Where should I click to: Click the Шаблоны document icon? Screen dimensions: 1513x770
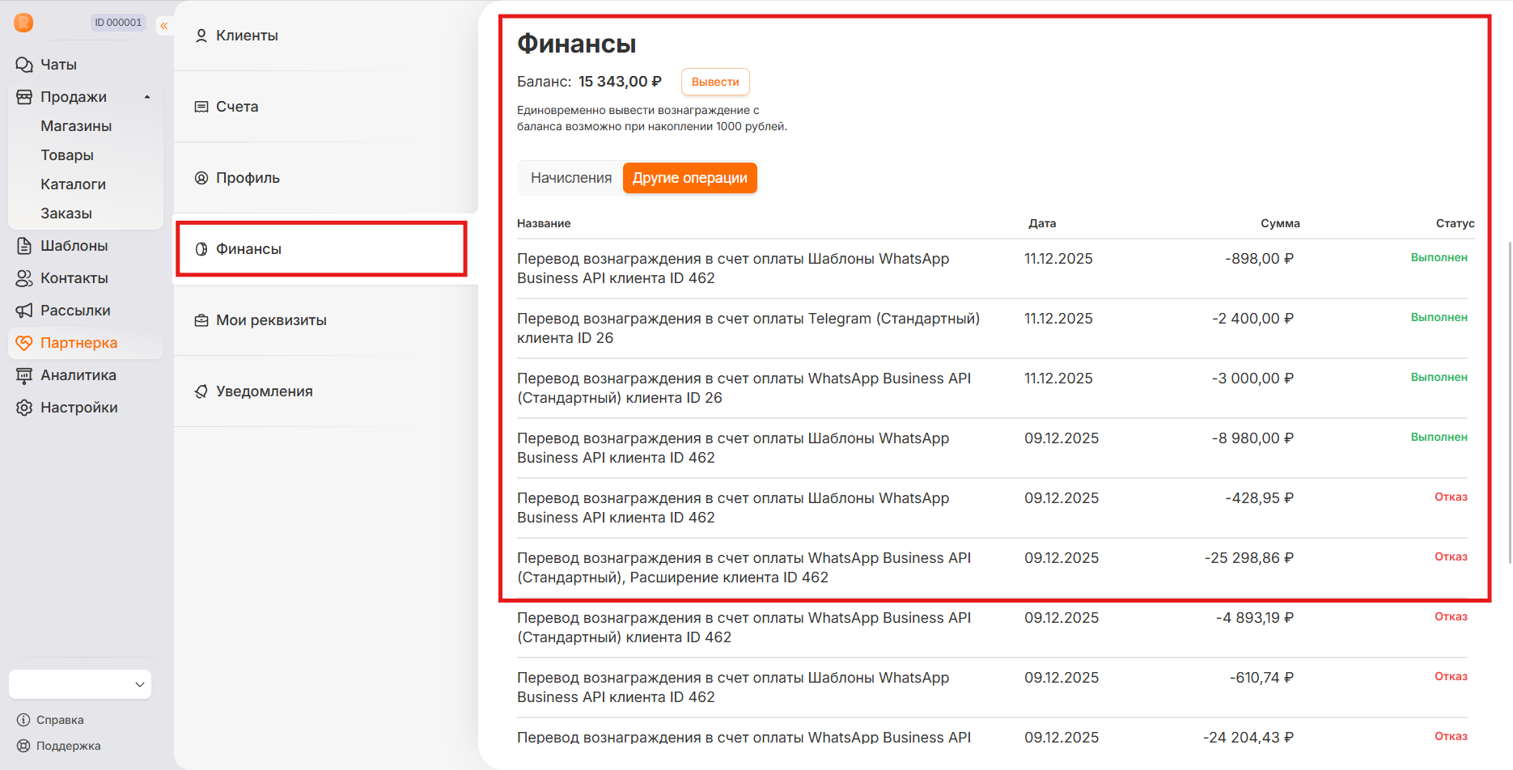click(24, 246)
